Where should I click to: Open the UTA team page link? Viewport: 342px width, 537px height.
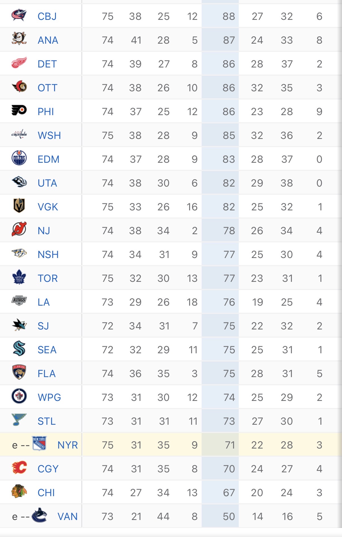tap(47, 183)
